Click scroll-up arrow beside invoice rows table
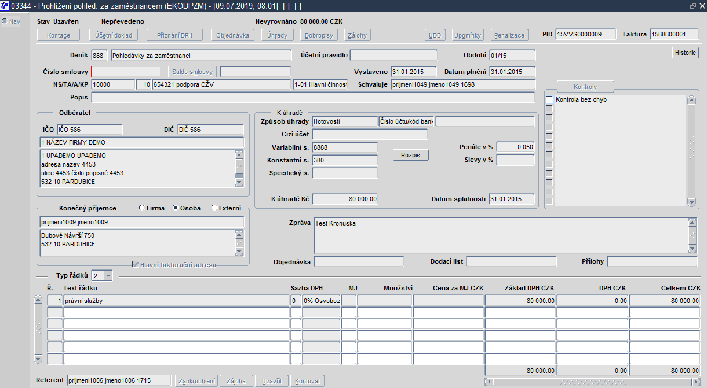 coord(38,300)
